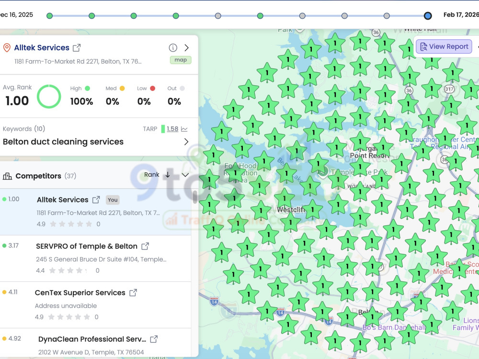Open Alltek Services external link icon in header
This screenshot has height=359, width=479.
77,48
